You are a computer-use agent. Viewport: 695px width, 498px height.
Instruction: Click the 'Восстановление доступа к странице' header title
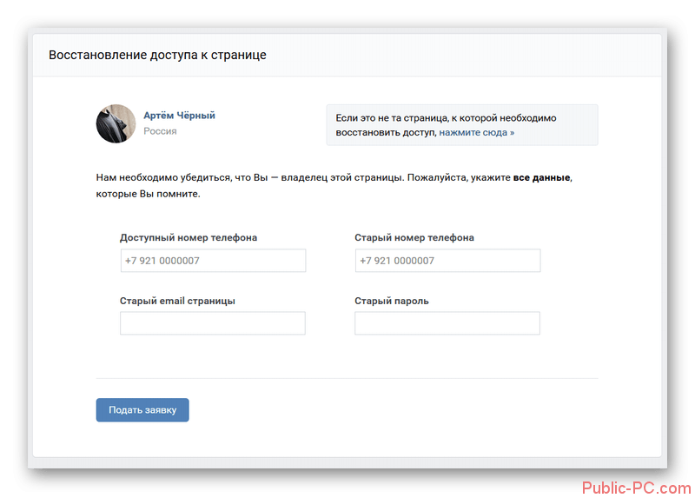point(157,55)
